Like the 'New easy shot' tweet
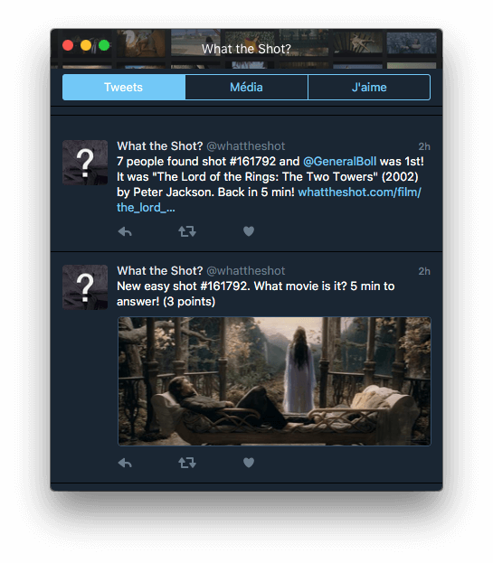This screenshot has height=563, width=493. (249, 463)
